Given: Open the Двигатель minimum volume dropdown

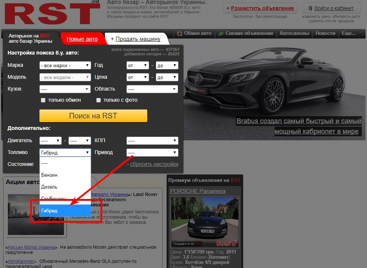Looking at the screenshot, I should 51,141.
